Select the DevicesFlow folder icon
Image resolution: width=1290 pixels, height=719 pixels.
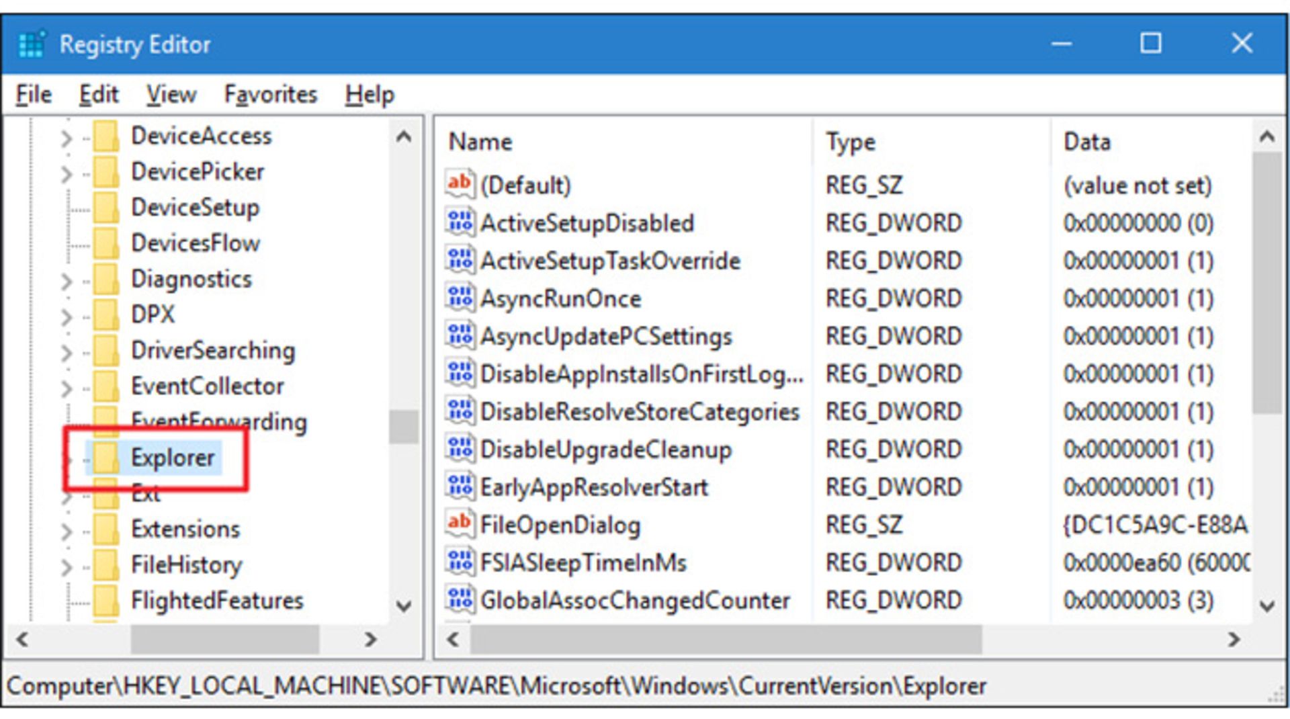click(x=105, y=243)
